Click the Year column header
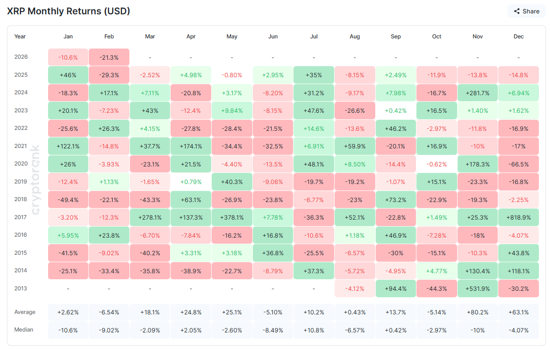 point(20,36)
